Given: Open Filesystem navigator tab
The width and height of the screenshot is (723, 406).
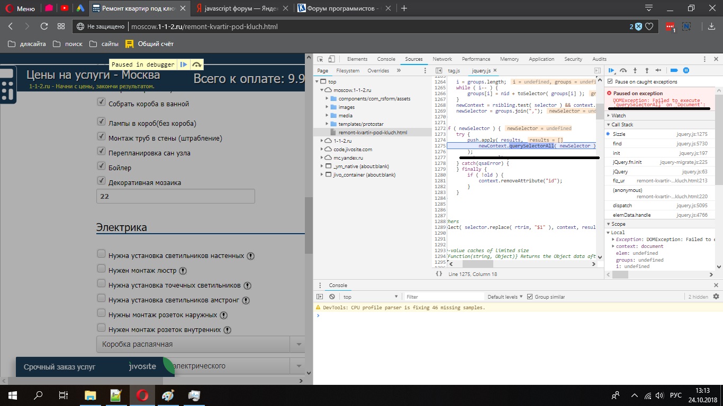Looking at the screenshot, I should coord(348,70).
